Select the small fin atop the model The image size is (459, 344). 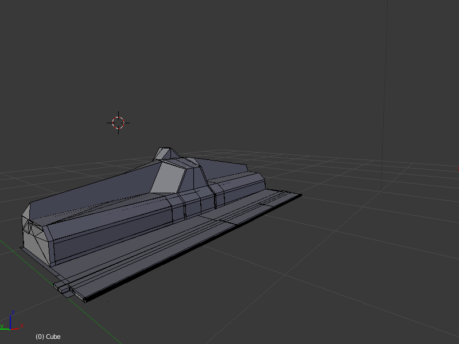pyautogui.click(x=166, y=154)
